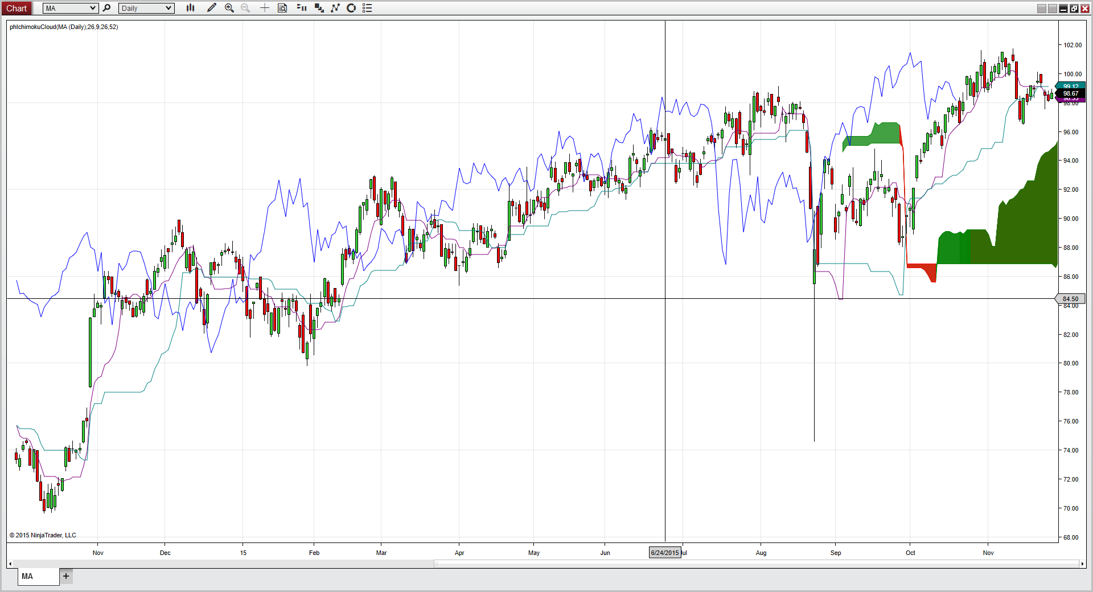The image size is (1093, 592).
Task: Click the teal 99.12 price marker
Action: pos(1070,86)
